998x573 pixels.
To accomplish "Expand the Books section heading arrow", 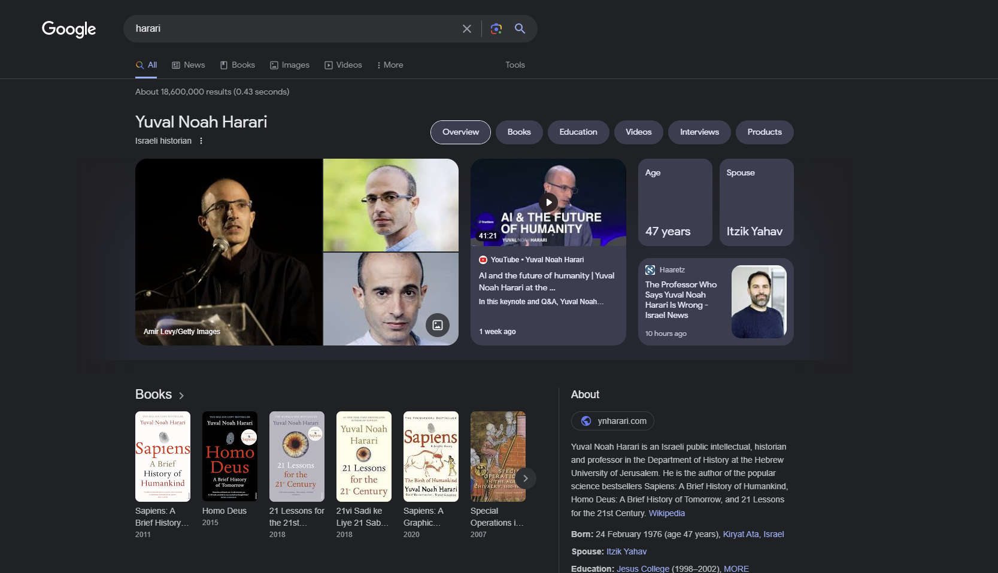I will point(181,395).
